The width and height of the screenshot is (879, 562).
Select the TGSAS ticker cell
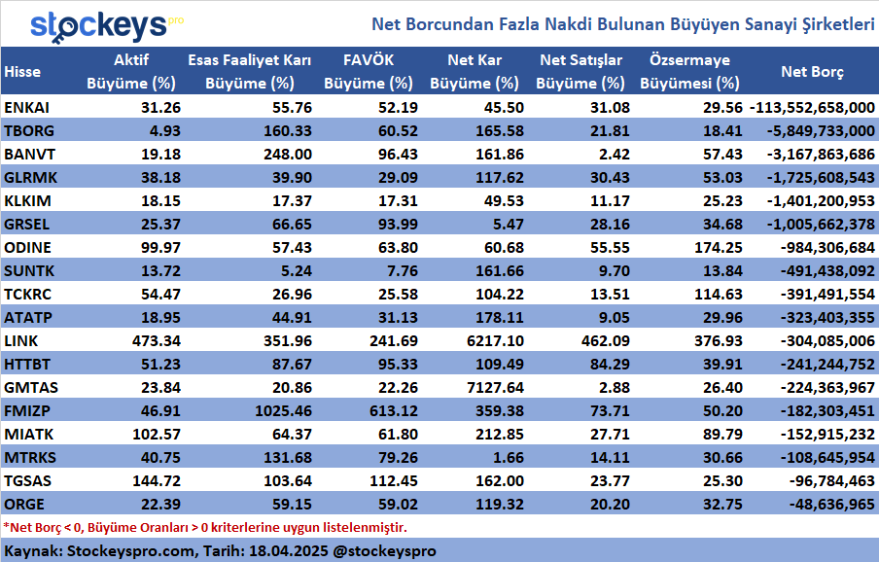point(27,481)
